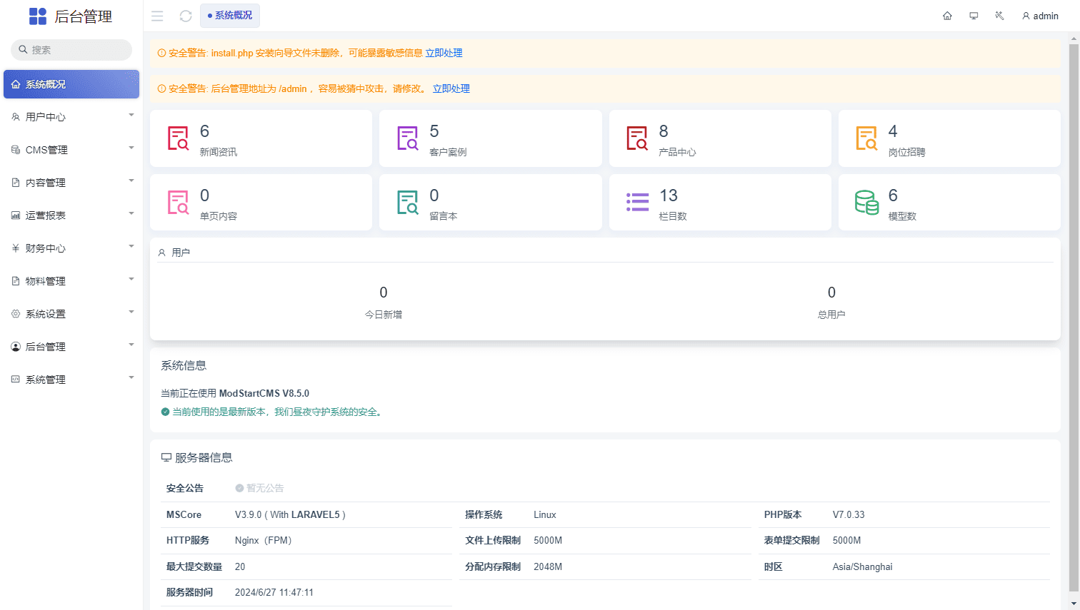Click inside the sidebar search field
Image resolution: width=1080 pixels, height=610 pixels.
tap(71, 49)
